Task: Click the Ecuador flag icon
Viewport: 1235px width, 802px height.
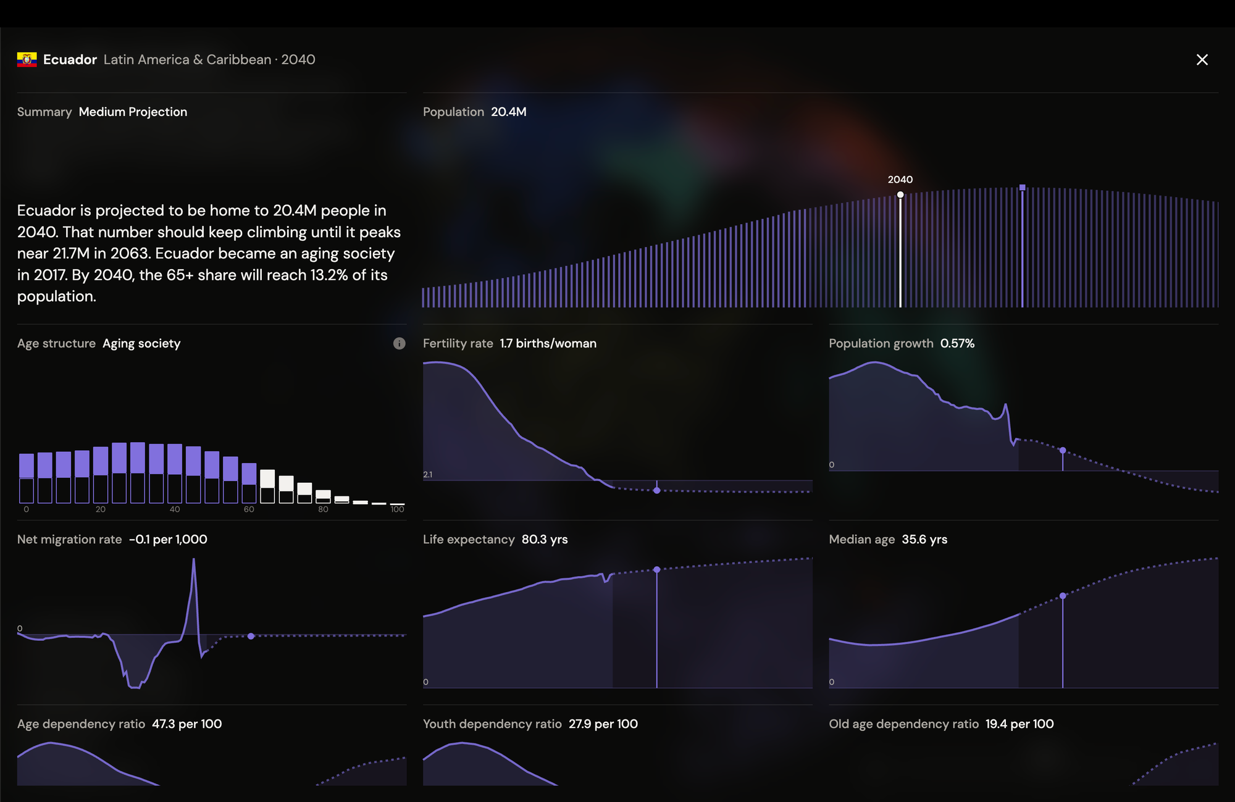Action: coord(27,60)
